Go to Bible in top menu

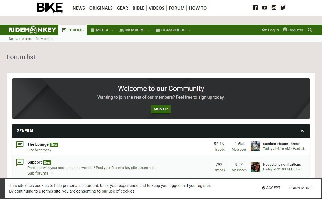138,8
